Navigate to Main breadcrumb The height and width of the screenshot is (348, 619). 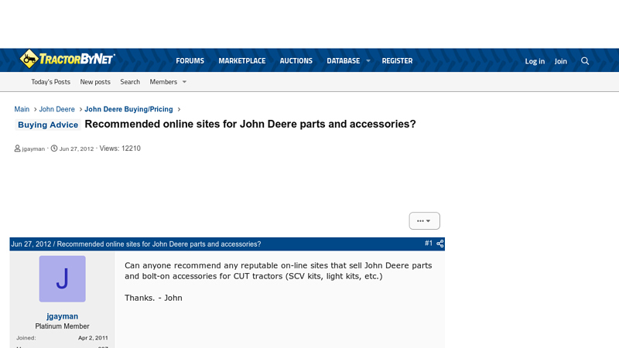click(x=22, y=109)
